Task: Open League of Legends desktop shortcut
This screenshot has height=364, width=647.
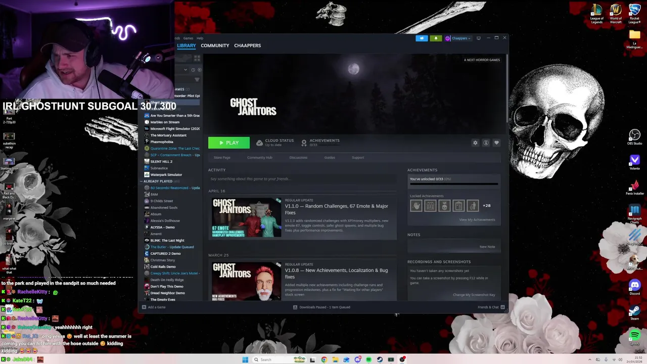Action: [596, 14]
